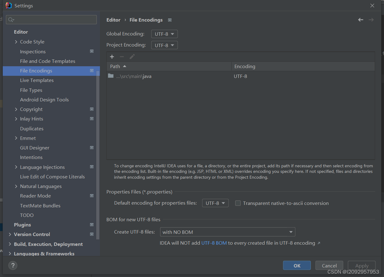The image size is (384, 277).
Task: Expand Build, Execution, Deployment node
Action: [x=10, y=244]
